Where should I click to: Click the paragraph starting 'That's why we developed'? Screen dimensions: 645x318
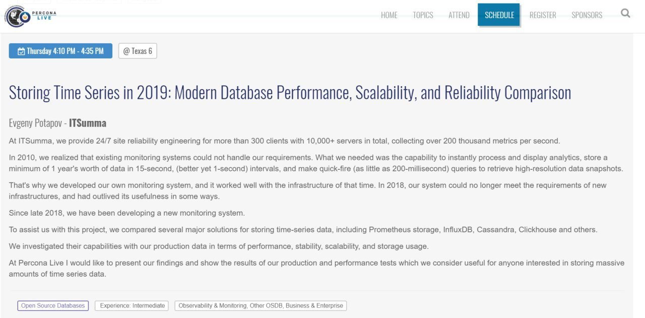pos(307,190)
